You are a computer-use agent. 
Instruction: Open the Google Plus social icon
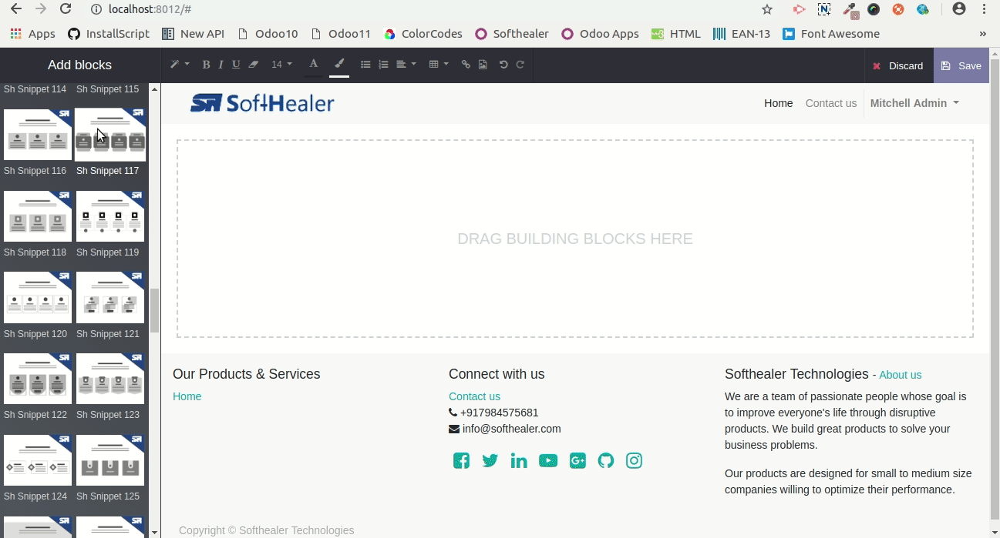(x=577, y=461)
